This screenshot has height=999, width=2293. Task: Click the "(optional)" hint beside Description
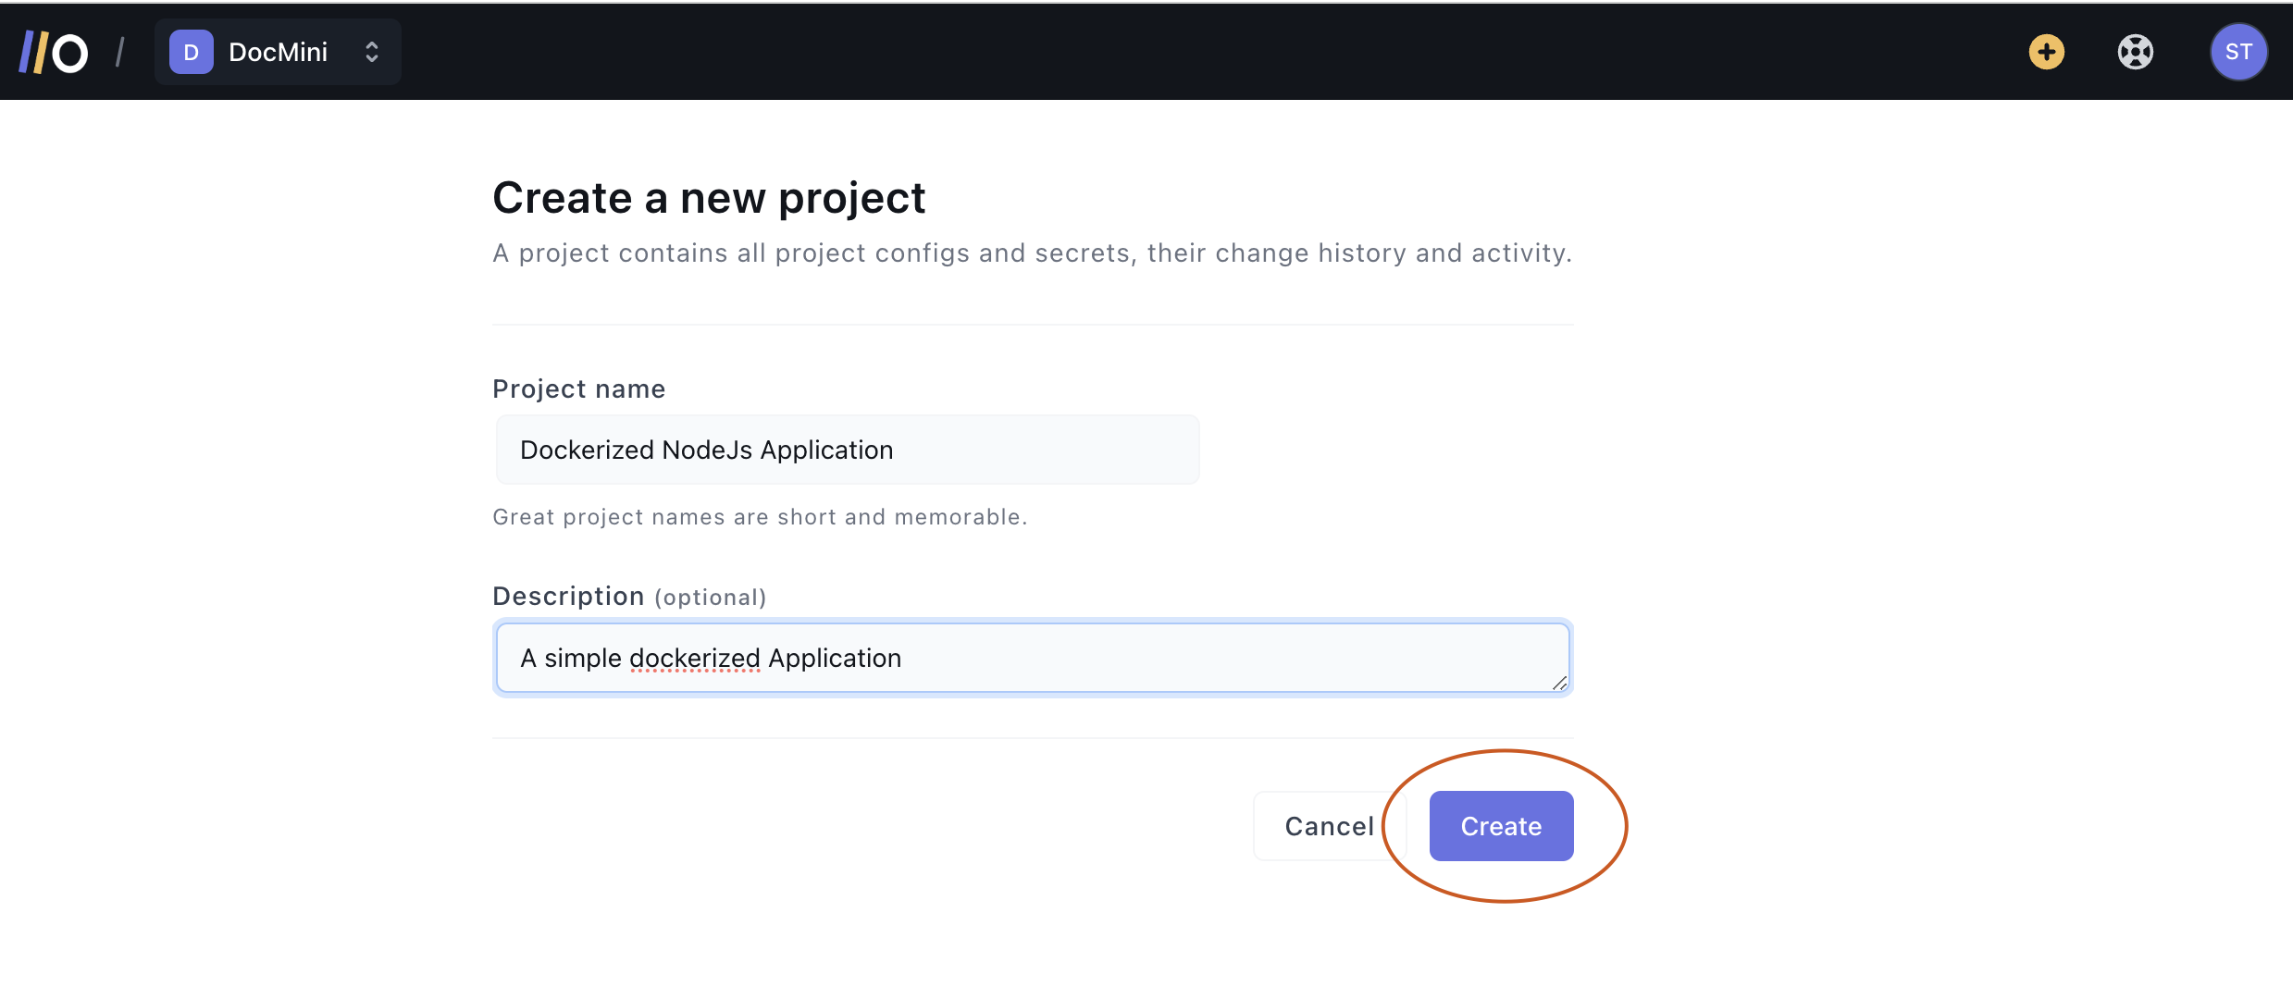710,598
